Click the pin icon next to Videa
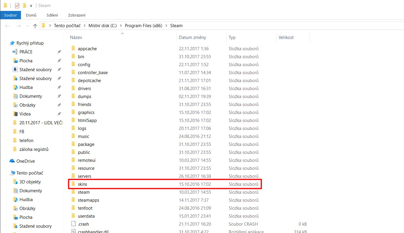 click(59, 114)
